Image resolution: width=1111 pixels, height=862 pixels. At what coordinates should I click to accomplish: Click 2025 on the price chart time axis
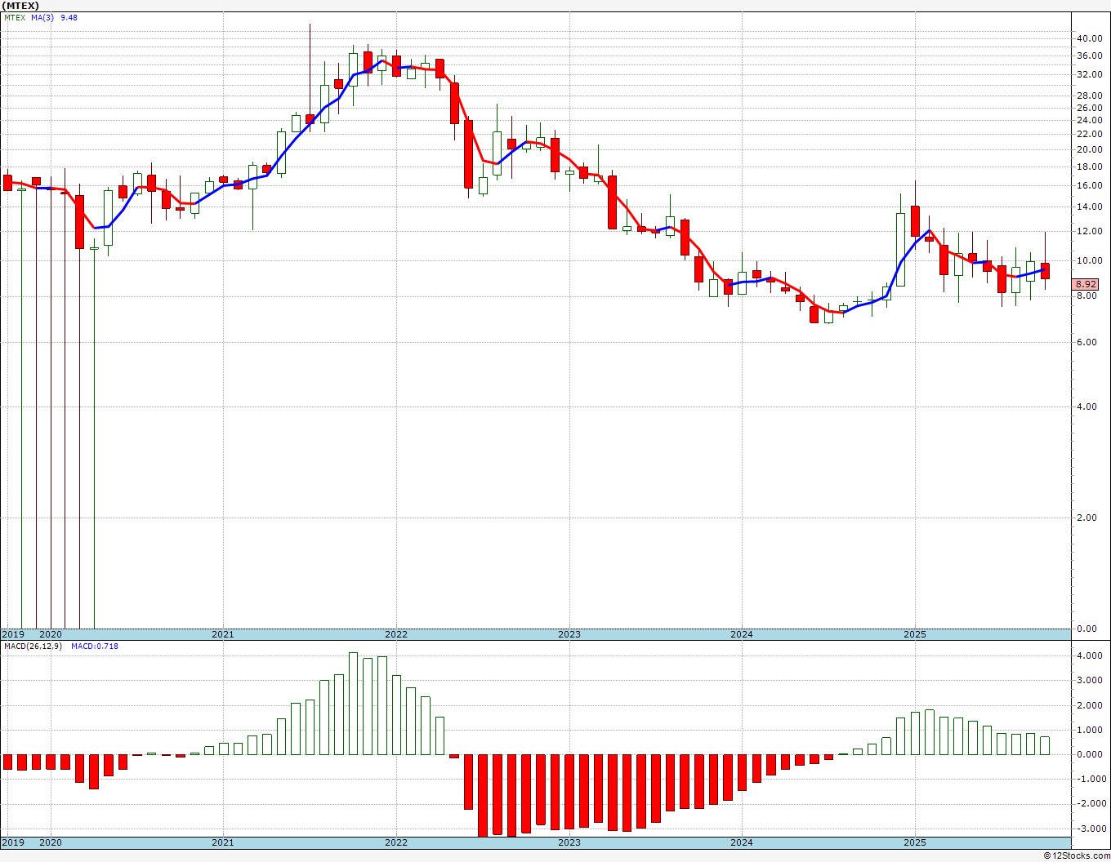pyautogui.click(x=915, y=634)
